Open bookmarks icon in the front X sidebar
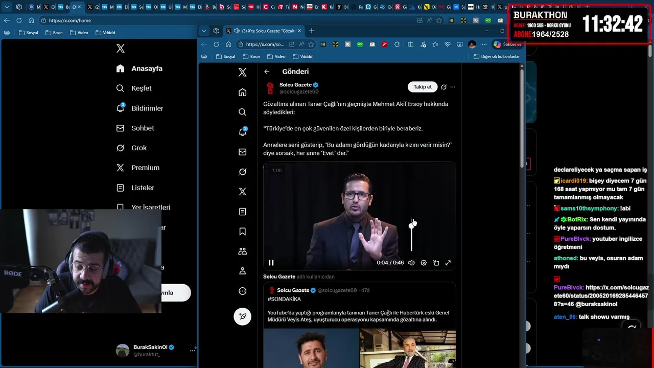654x368 pixels. (x=243, y=232)
